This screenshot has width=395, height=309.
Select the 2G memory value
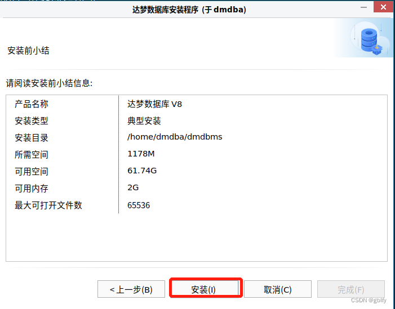tap(133, 187)
